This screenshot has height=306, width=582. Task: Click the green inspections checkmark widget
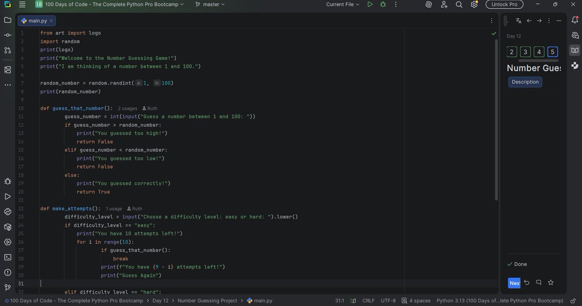(x=494, y=34)
